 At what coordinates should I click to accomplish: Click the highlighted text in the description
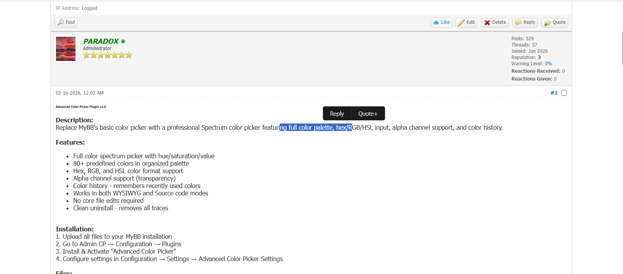[315, 128]
